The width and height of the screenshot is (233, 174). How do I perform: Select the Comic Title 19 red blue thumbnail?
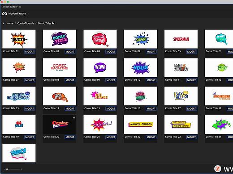click(x=19, y=124)
